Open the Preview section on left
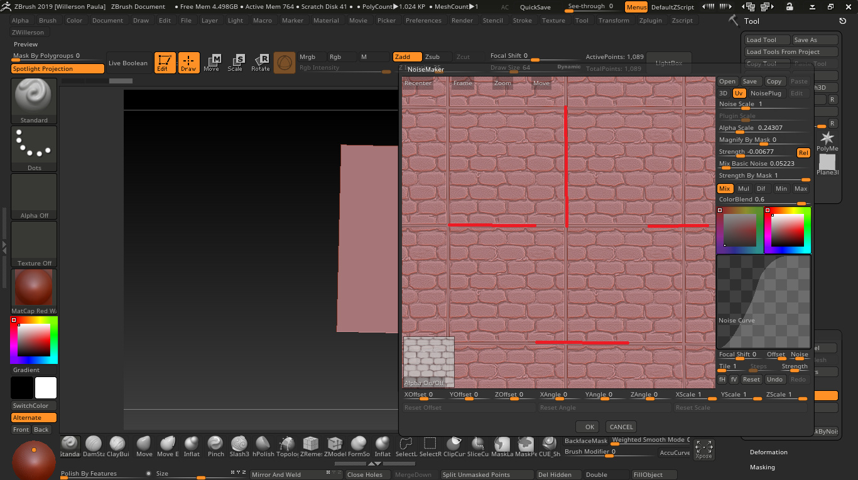 (26, 44)
